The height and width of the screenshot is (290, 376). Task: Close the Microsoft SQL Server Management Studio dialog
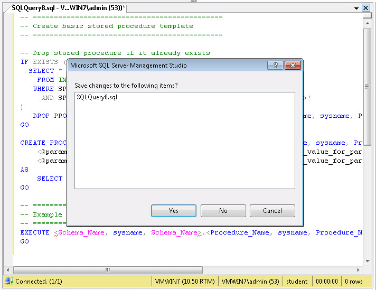click(293, 66)
